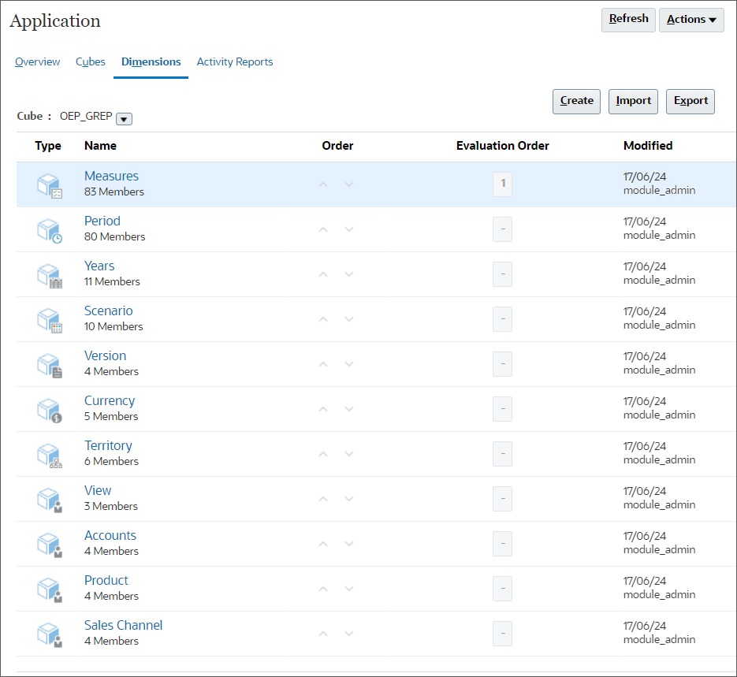Click Sales Channel evaluation order field
This screenshot has height=677, width=737.
pyautogui.click(x=502, y=634)
